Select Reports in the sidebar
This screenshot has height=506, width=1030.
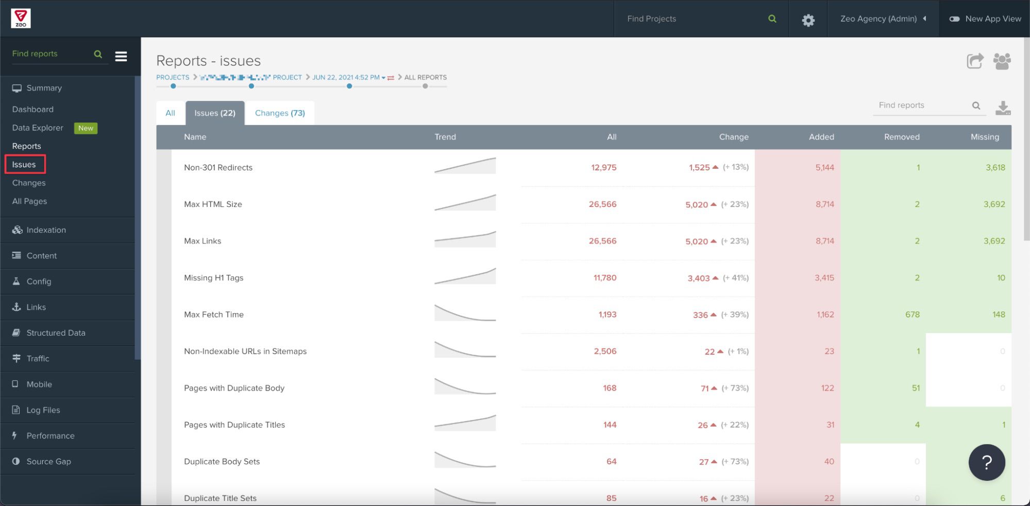[26, 146]
